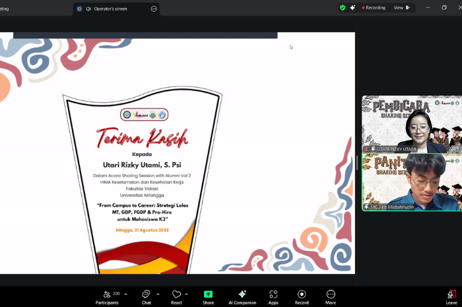Viewport: 462px width, 307px height.
Task: Open the Chat panel
Action: pyautogui.click(x=146, y=297)
